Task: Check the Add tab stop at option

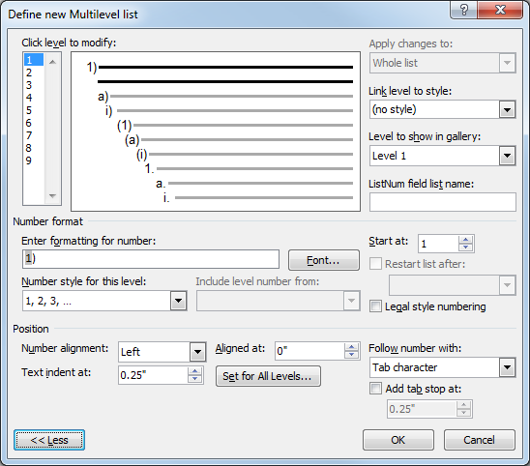Action: coord(375,389)
